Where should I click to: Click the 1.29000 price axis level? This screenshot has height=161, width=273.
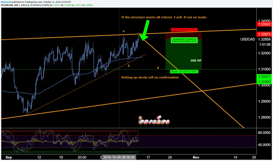tap(264, 101)
